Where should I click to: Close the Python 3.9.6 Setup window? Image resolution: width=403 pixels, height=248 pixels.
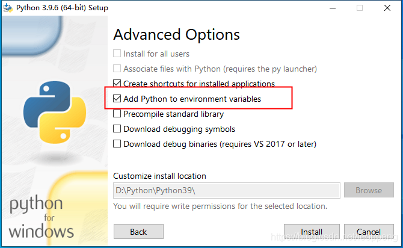pos(388,8)
